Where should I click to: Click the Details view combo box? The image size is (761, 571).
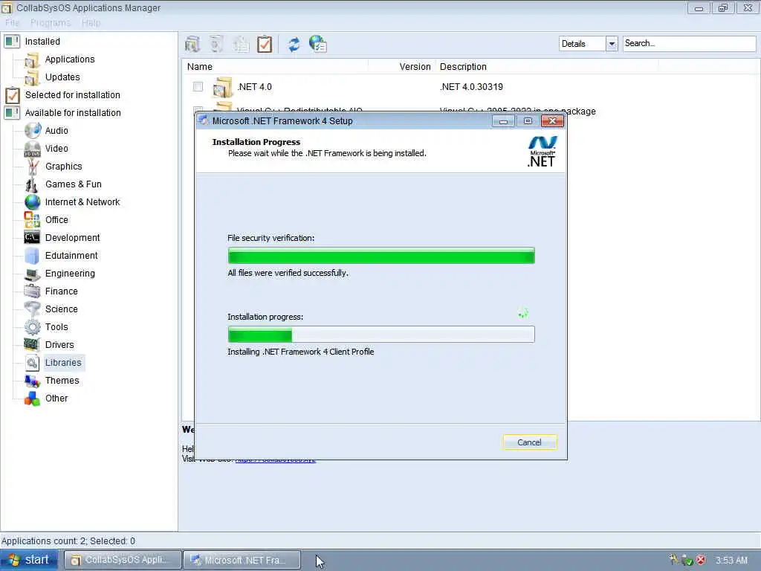point(589,44)
